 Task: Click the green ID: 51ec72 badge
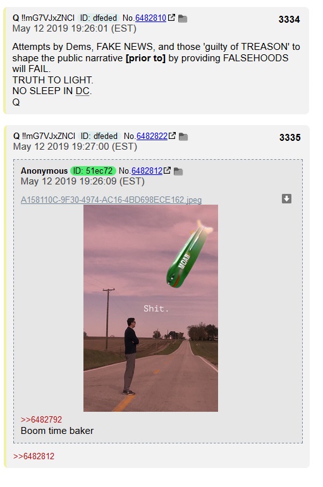point(93,171)
